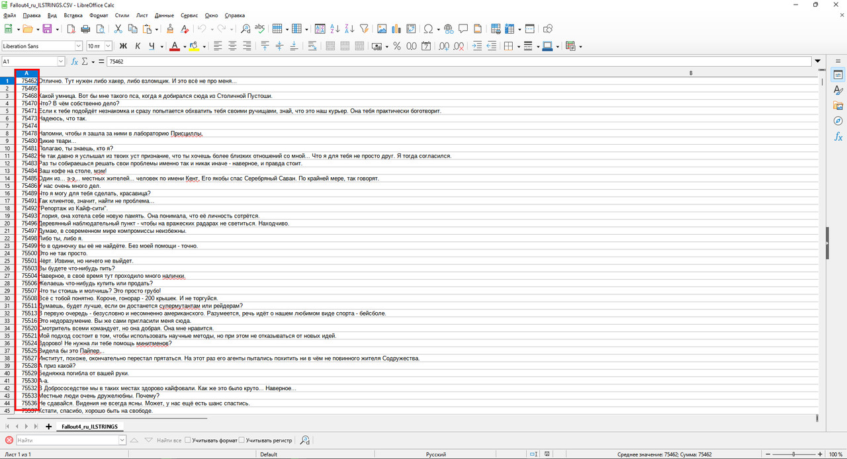Insert a comment

[x=463, y=29]
